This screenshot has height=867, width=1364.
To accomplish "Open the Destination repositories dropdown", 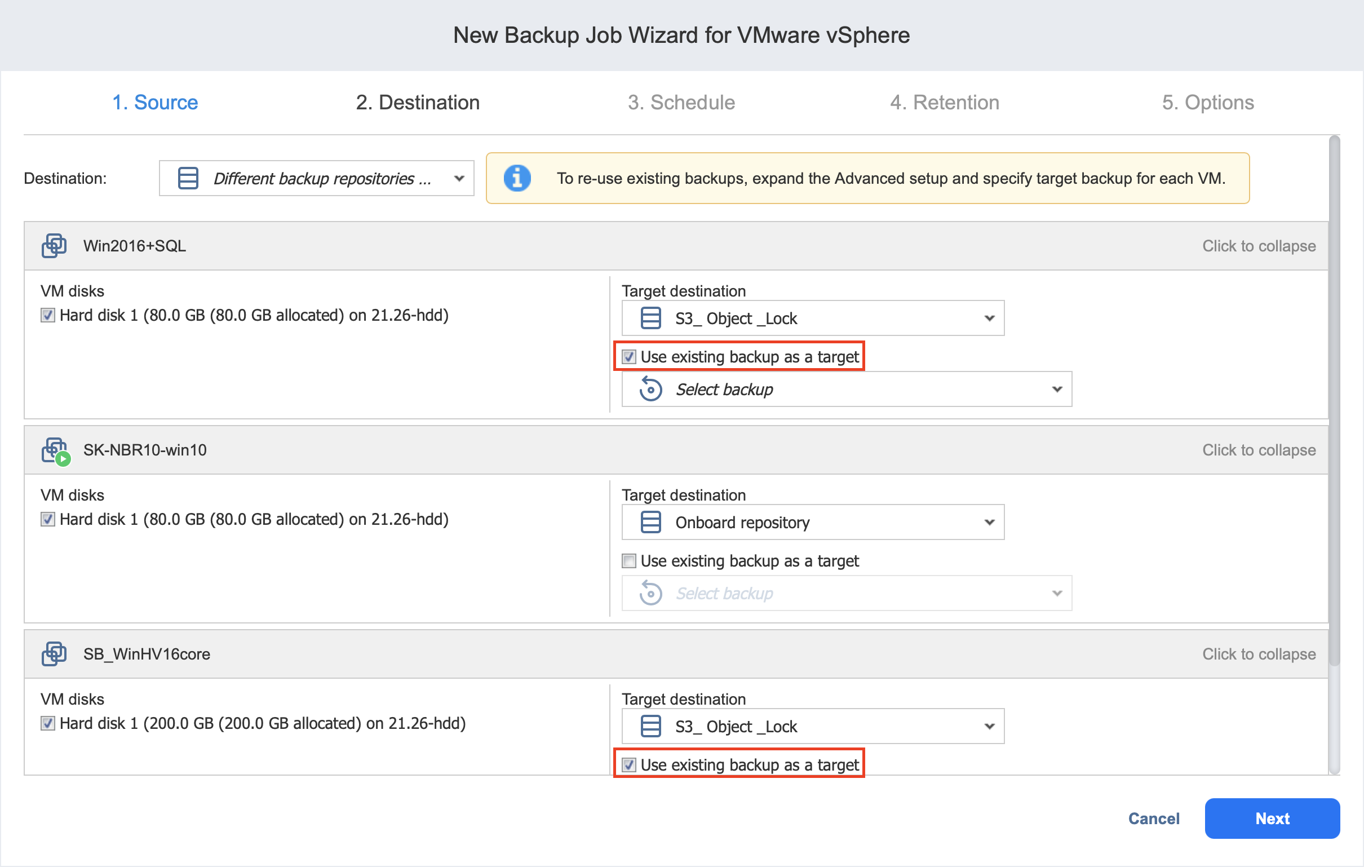I will pos(316,178).
